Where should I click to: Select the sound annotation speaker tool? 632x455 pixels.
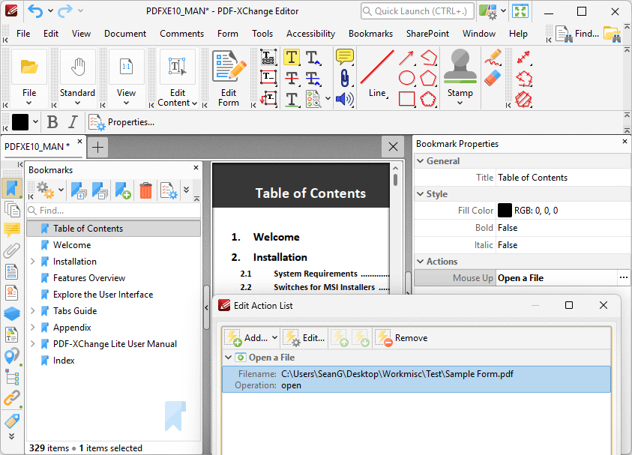[x=344, y=99]
